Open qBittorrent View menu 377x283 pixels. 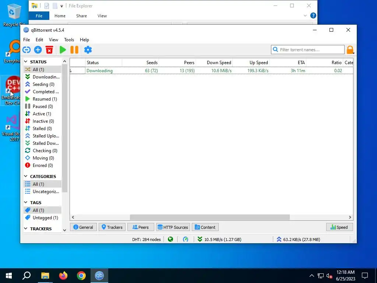point(53,40)
